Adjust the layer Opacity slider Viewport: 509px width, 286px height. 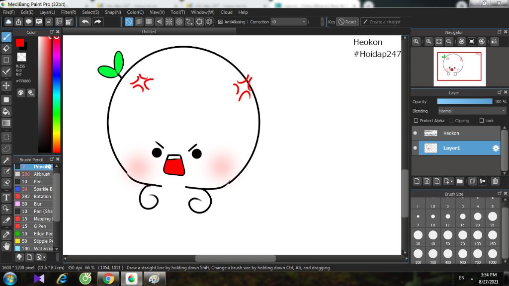coord(465,101)
